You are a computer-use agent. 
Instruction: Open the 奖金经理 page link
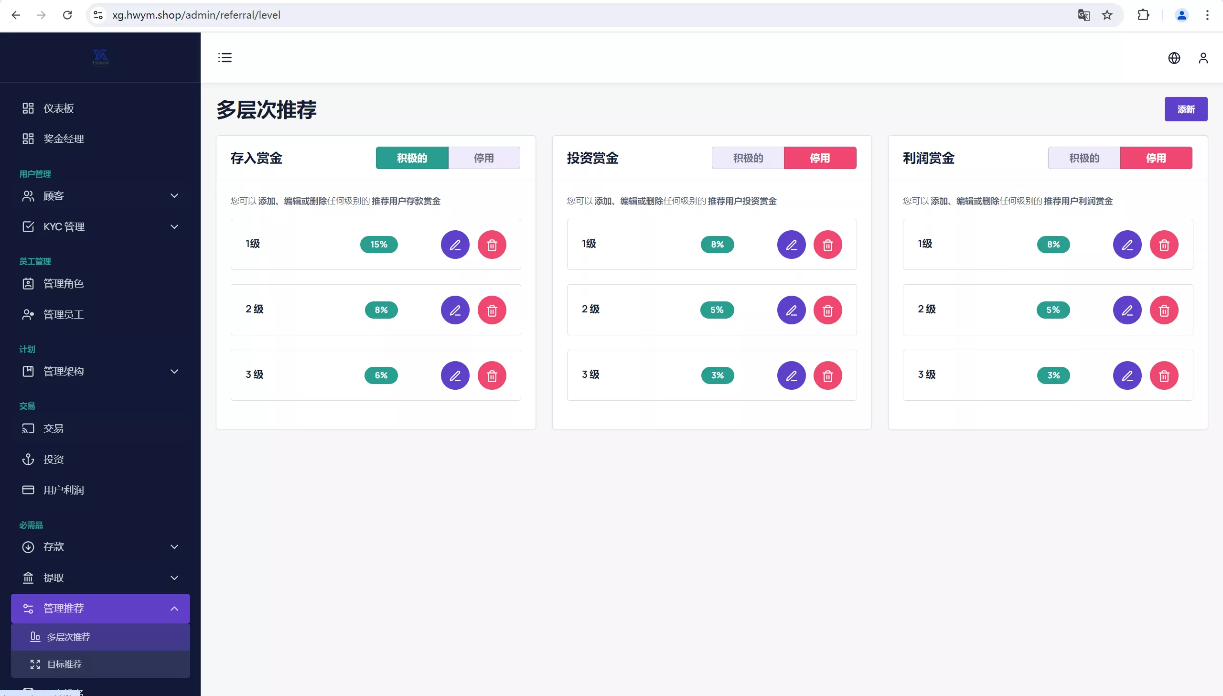click(x=64, y=139)
